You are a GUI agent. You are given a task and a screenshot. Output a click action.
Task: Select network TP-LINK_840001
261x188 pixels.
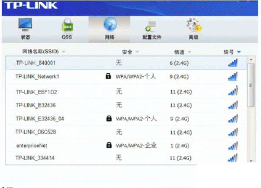[x=36, y=63]
